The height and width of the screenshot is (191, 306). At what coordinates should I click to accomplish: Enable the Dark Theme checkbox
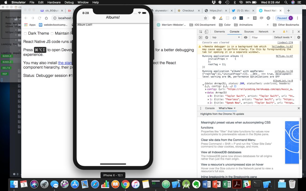click(25, 33)
